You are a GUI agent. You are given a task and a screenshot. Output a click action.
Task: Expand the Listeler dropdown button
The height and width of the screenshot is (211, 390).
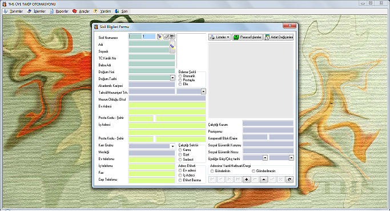pos(220,37)
